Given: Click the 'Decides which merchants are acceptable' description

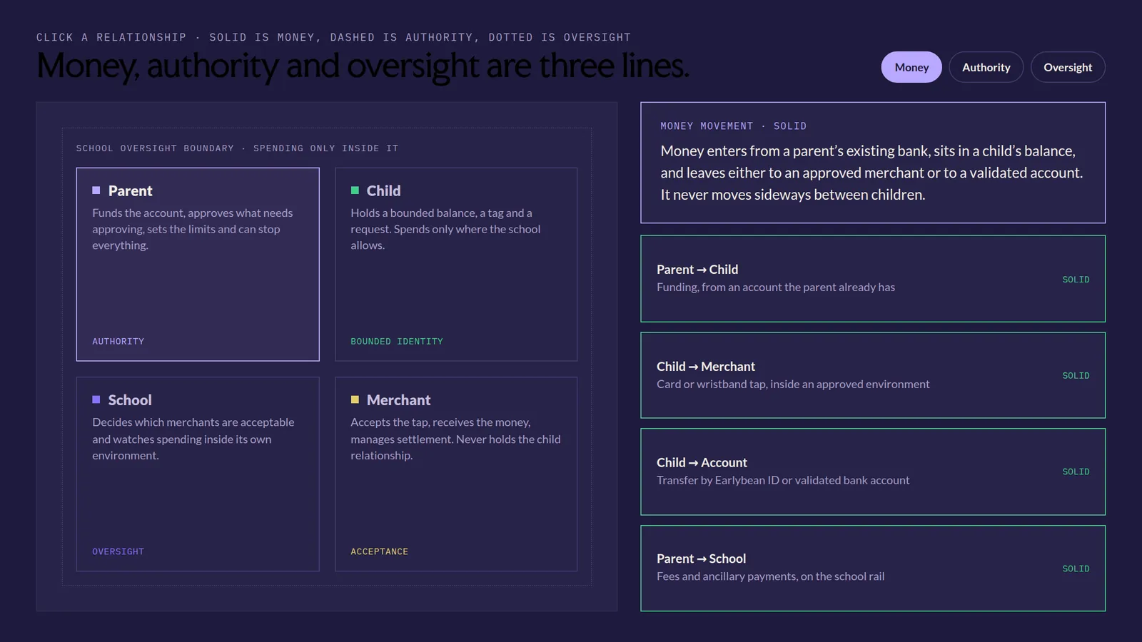Looking at the screenshot, I should pos(193,439).
